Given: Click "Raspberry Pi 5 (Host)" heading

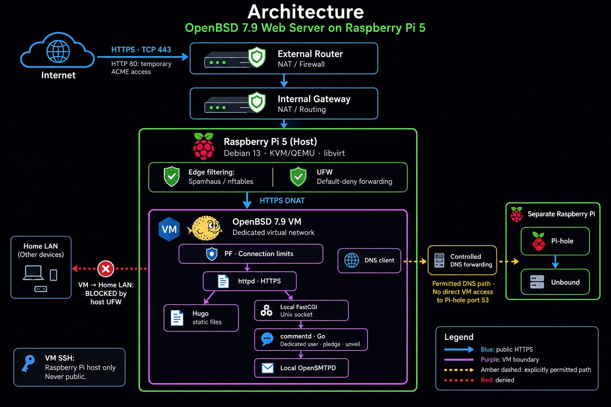Looking at the screenshot, I should click(270, 142).
